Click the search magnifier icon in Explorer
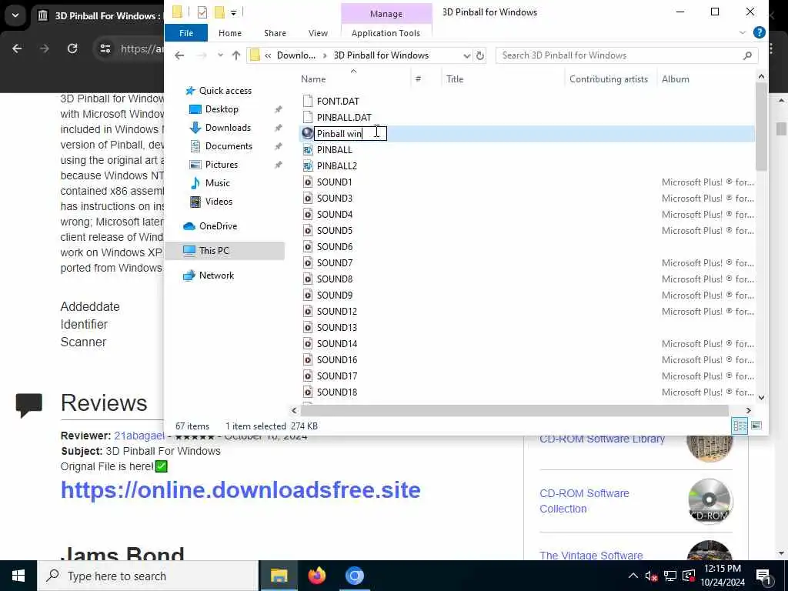 (x=747, y=55)
